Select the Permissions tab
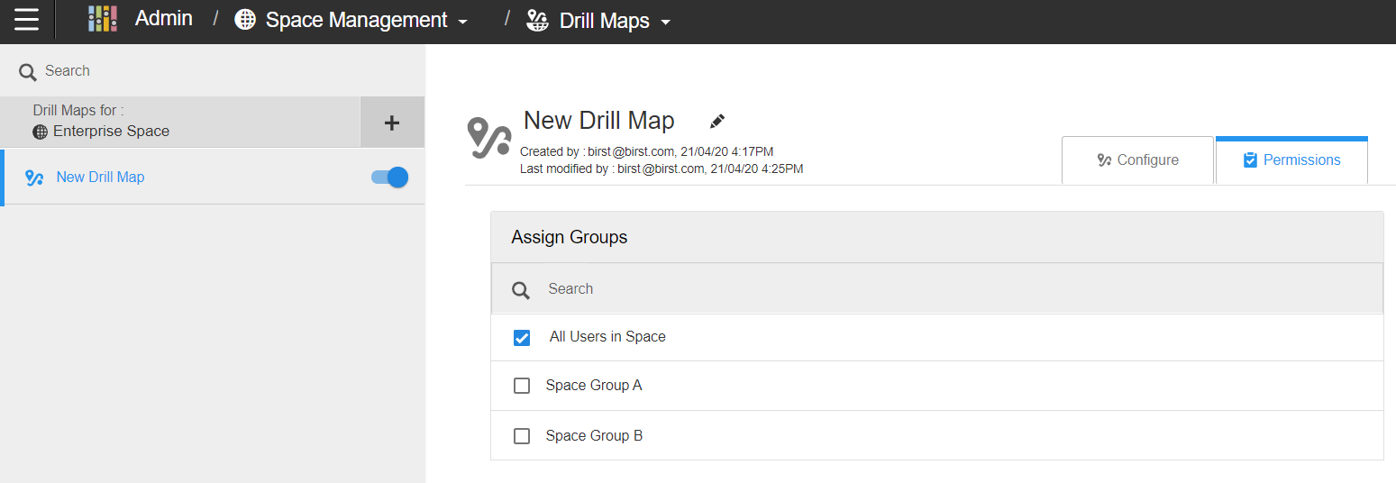This screenshot has height=483, width=1396. [x=1291, y=160]
